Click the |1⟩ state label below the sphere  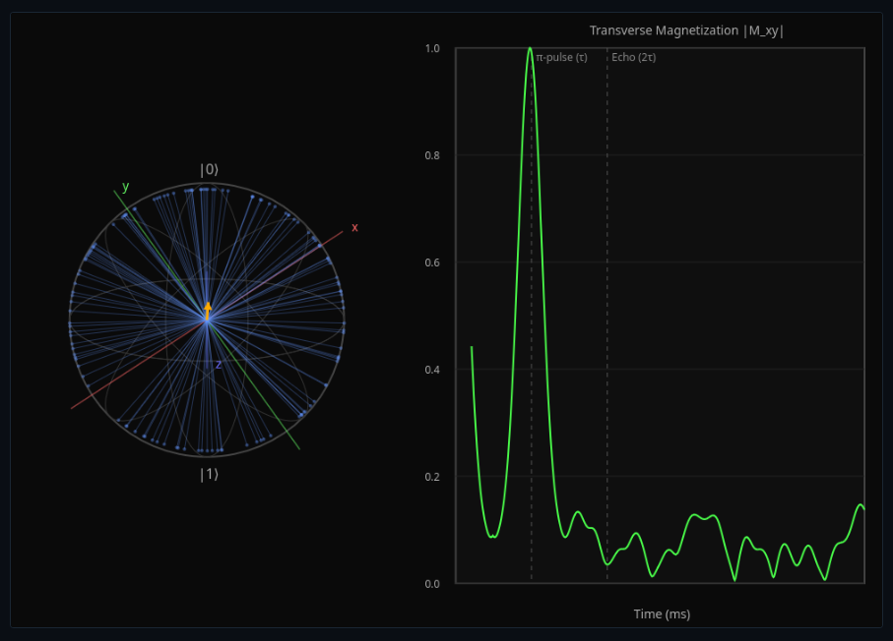click(208, 475)
